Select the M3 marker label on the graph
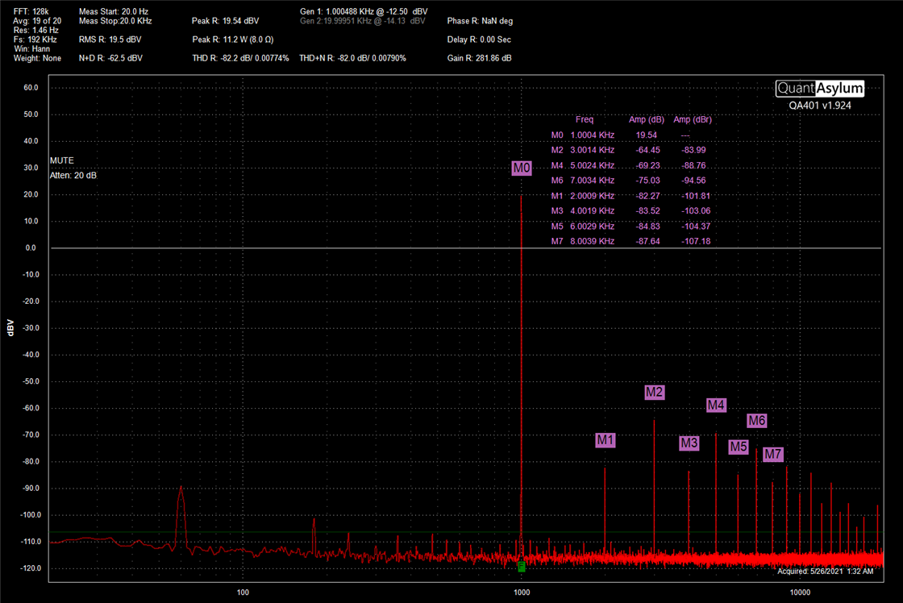 coord(689,443)
